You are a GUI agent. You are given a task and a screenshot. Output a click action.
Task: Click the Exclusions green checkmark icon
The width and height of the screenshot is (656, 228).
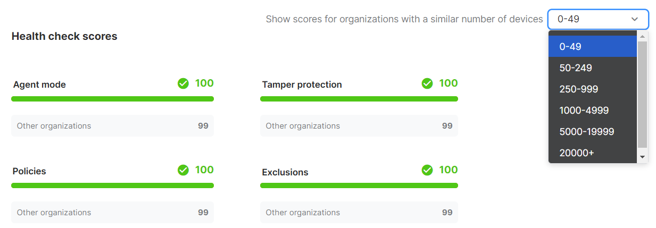pos(427,170)
